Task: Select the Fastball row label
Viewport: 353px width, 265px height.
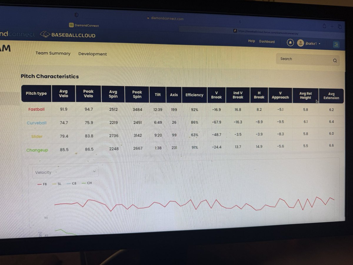Action: coord(36,109)
